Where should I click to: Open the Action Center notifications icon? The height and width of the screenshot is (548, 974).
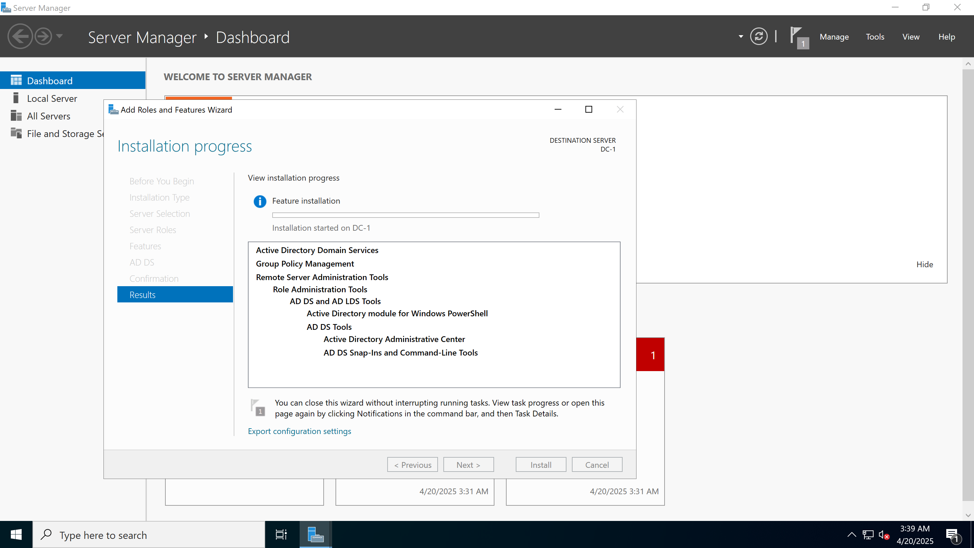pos(953,535)
